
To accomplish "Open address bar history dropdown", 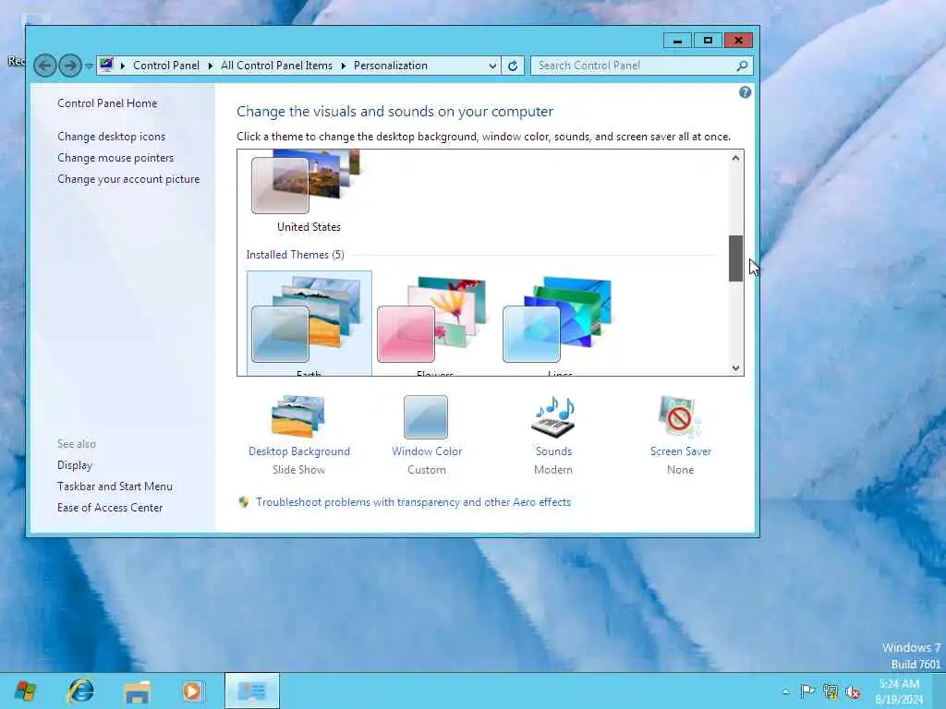I will click(x=492, y=66).
